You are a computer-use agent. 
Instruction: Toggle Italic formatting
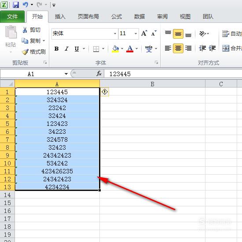67,49
